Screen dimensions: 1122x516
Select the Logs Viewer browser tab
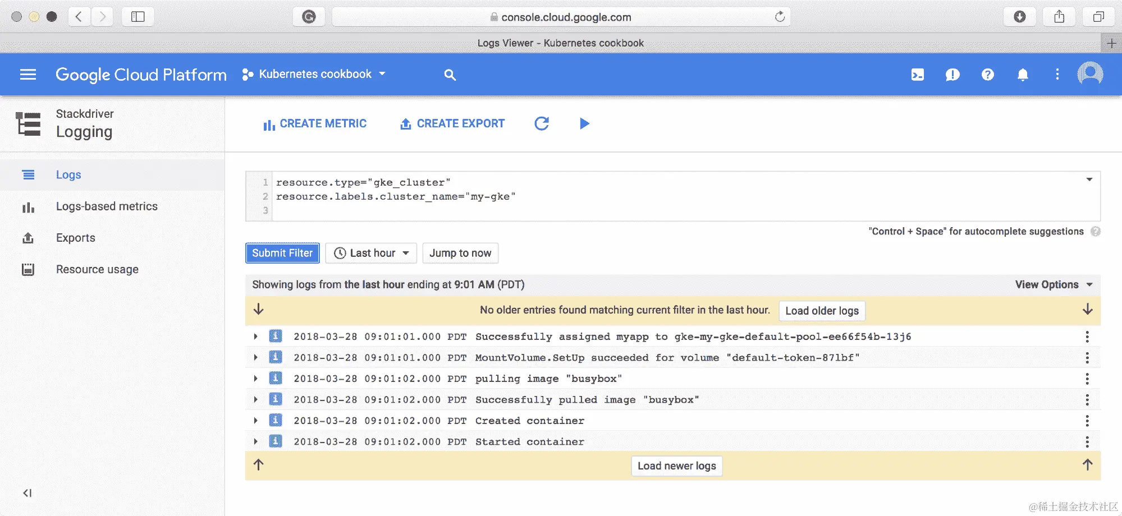pyautogui.click(x=560, y=43)
